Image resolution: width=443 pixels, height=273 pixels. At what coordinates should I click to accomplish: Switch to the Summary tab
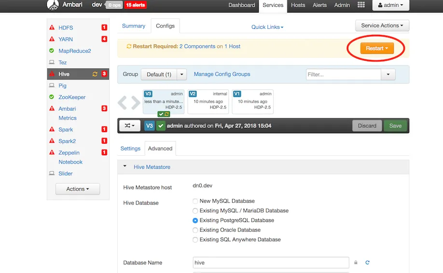134,26
